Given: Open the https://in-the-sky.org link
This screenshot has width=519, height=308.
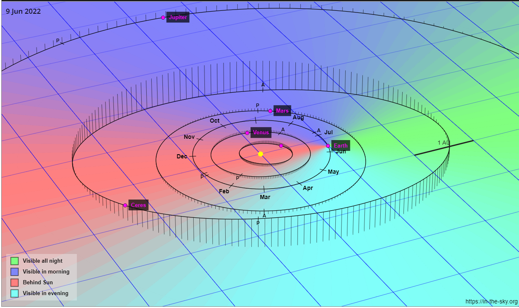Looking at the screenshot, I should click(x=492, y=302).
